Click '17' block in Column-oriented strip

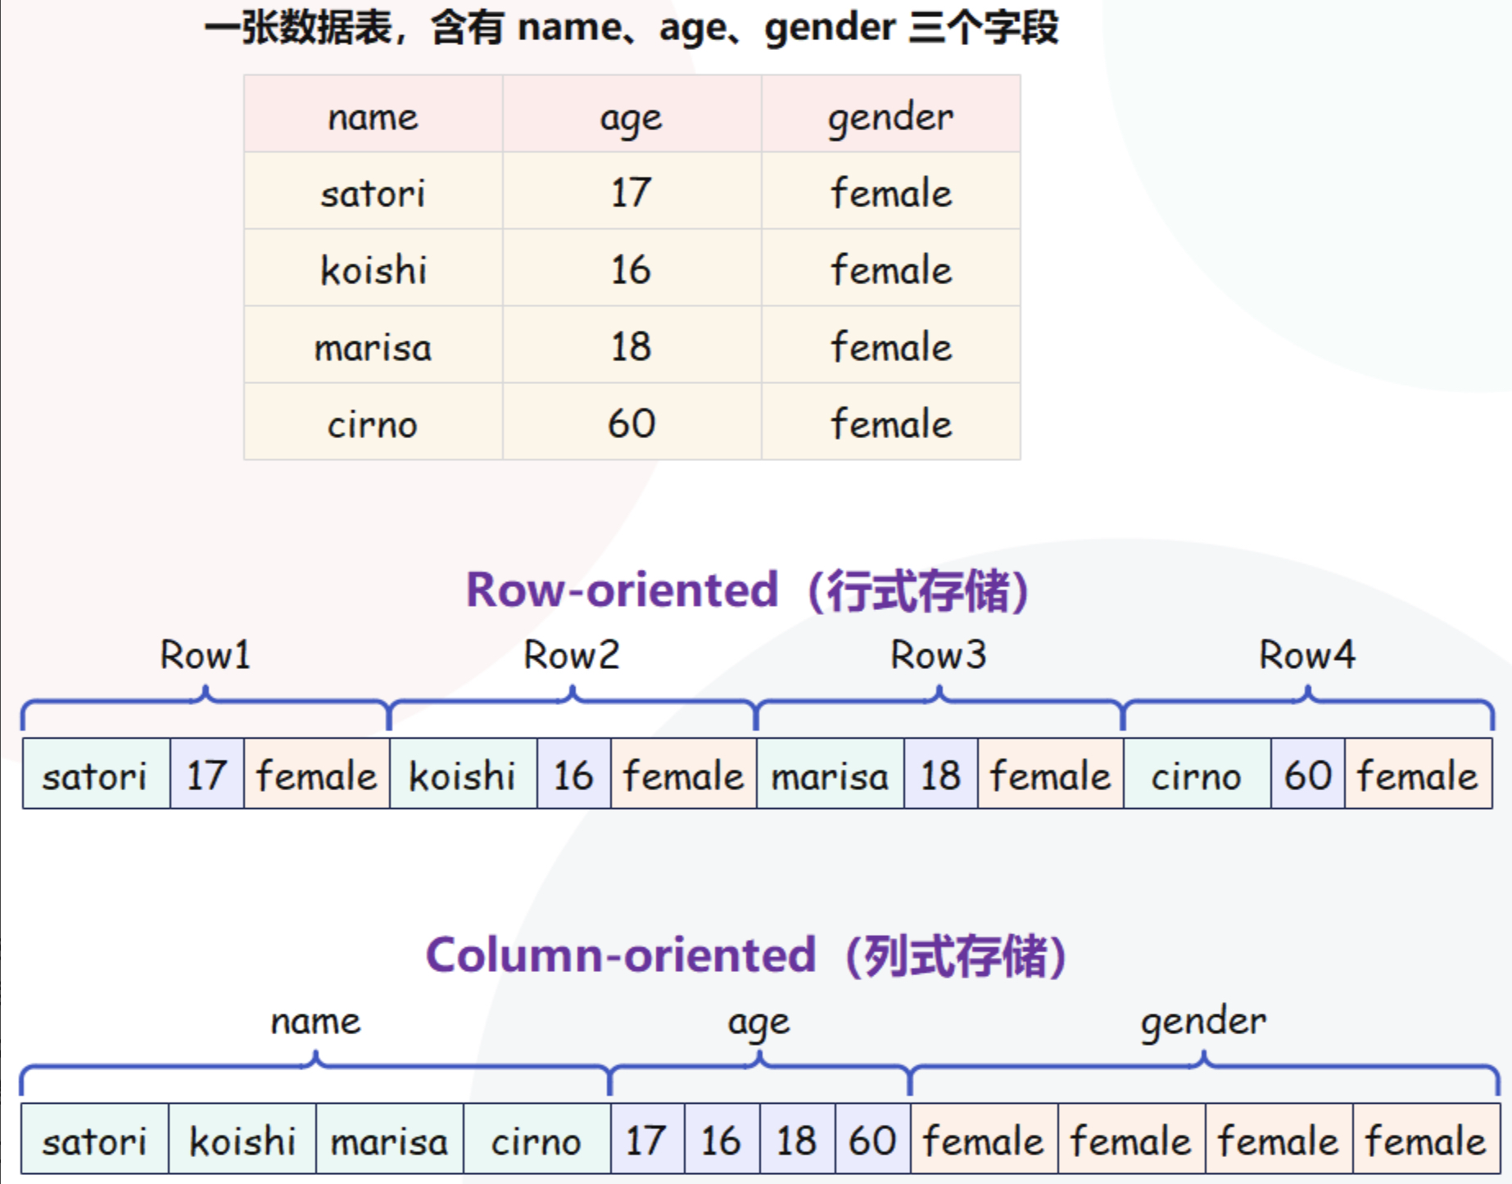tap(648, 1139)
